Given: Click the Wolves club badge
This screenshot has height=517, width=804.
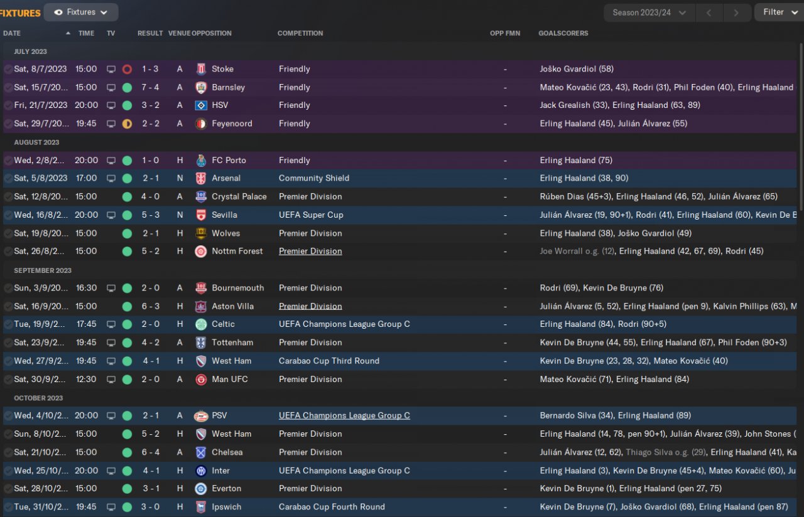Looking at the screenshot, I should point(201,233).
